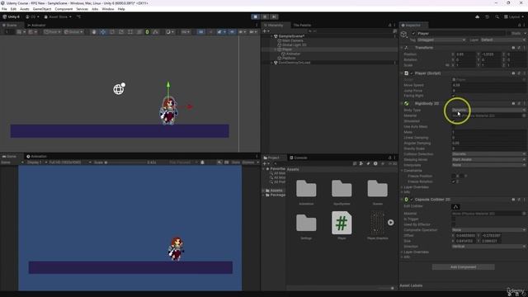Select Global Light 2D in the Hierarchy
This screenshot has width=528, height=297.
tap(294, 45)
